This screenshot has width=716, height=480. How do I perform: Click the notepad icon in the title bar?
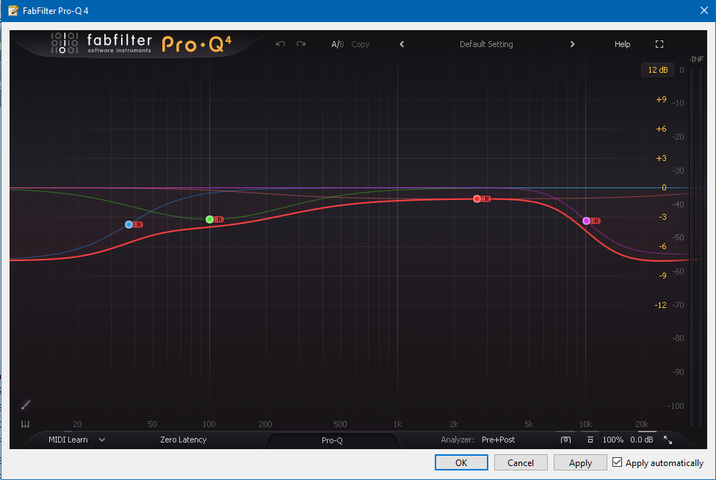(x=13, y=10)
